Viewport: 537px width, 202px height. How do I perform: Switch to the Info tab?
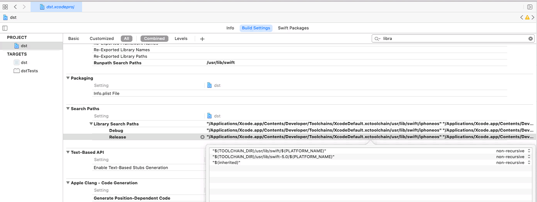(x=230, y=28)
